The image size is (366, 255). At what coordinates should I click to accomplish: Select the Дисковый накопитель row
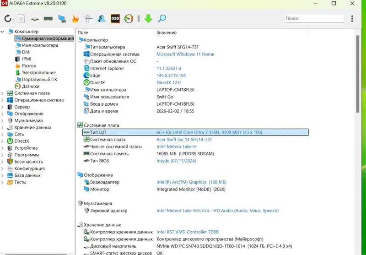click(196, 246)
